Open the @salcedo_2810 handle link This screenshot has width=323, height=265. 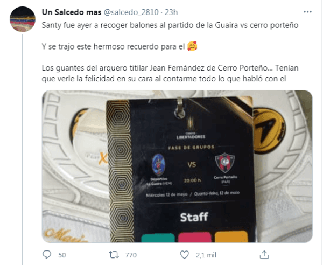[x=131, y=12]
